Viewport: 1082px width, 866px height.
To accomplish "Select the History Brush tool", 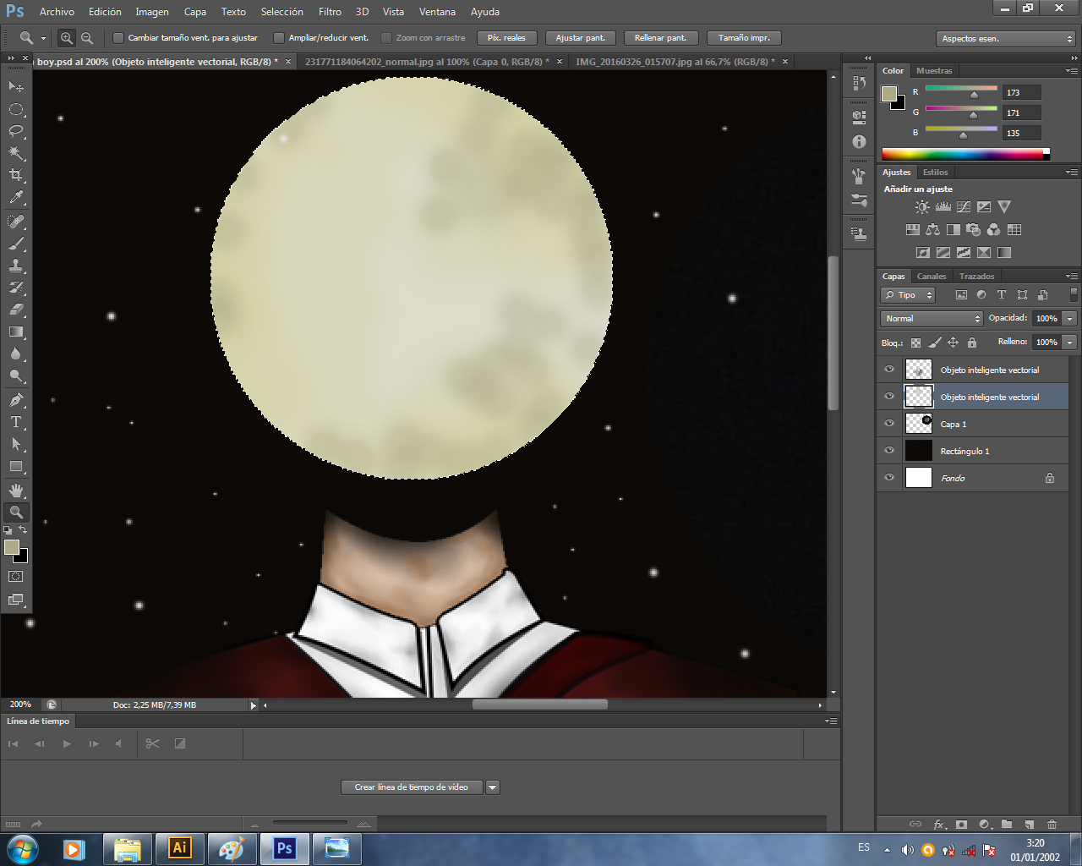I will (x=16, y=288).
